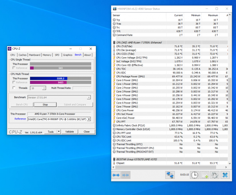Open the Reference processor dropdown
This screenshot has height=195, width=236.
(88, 119)
